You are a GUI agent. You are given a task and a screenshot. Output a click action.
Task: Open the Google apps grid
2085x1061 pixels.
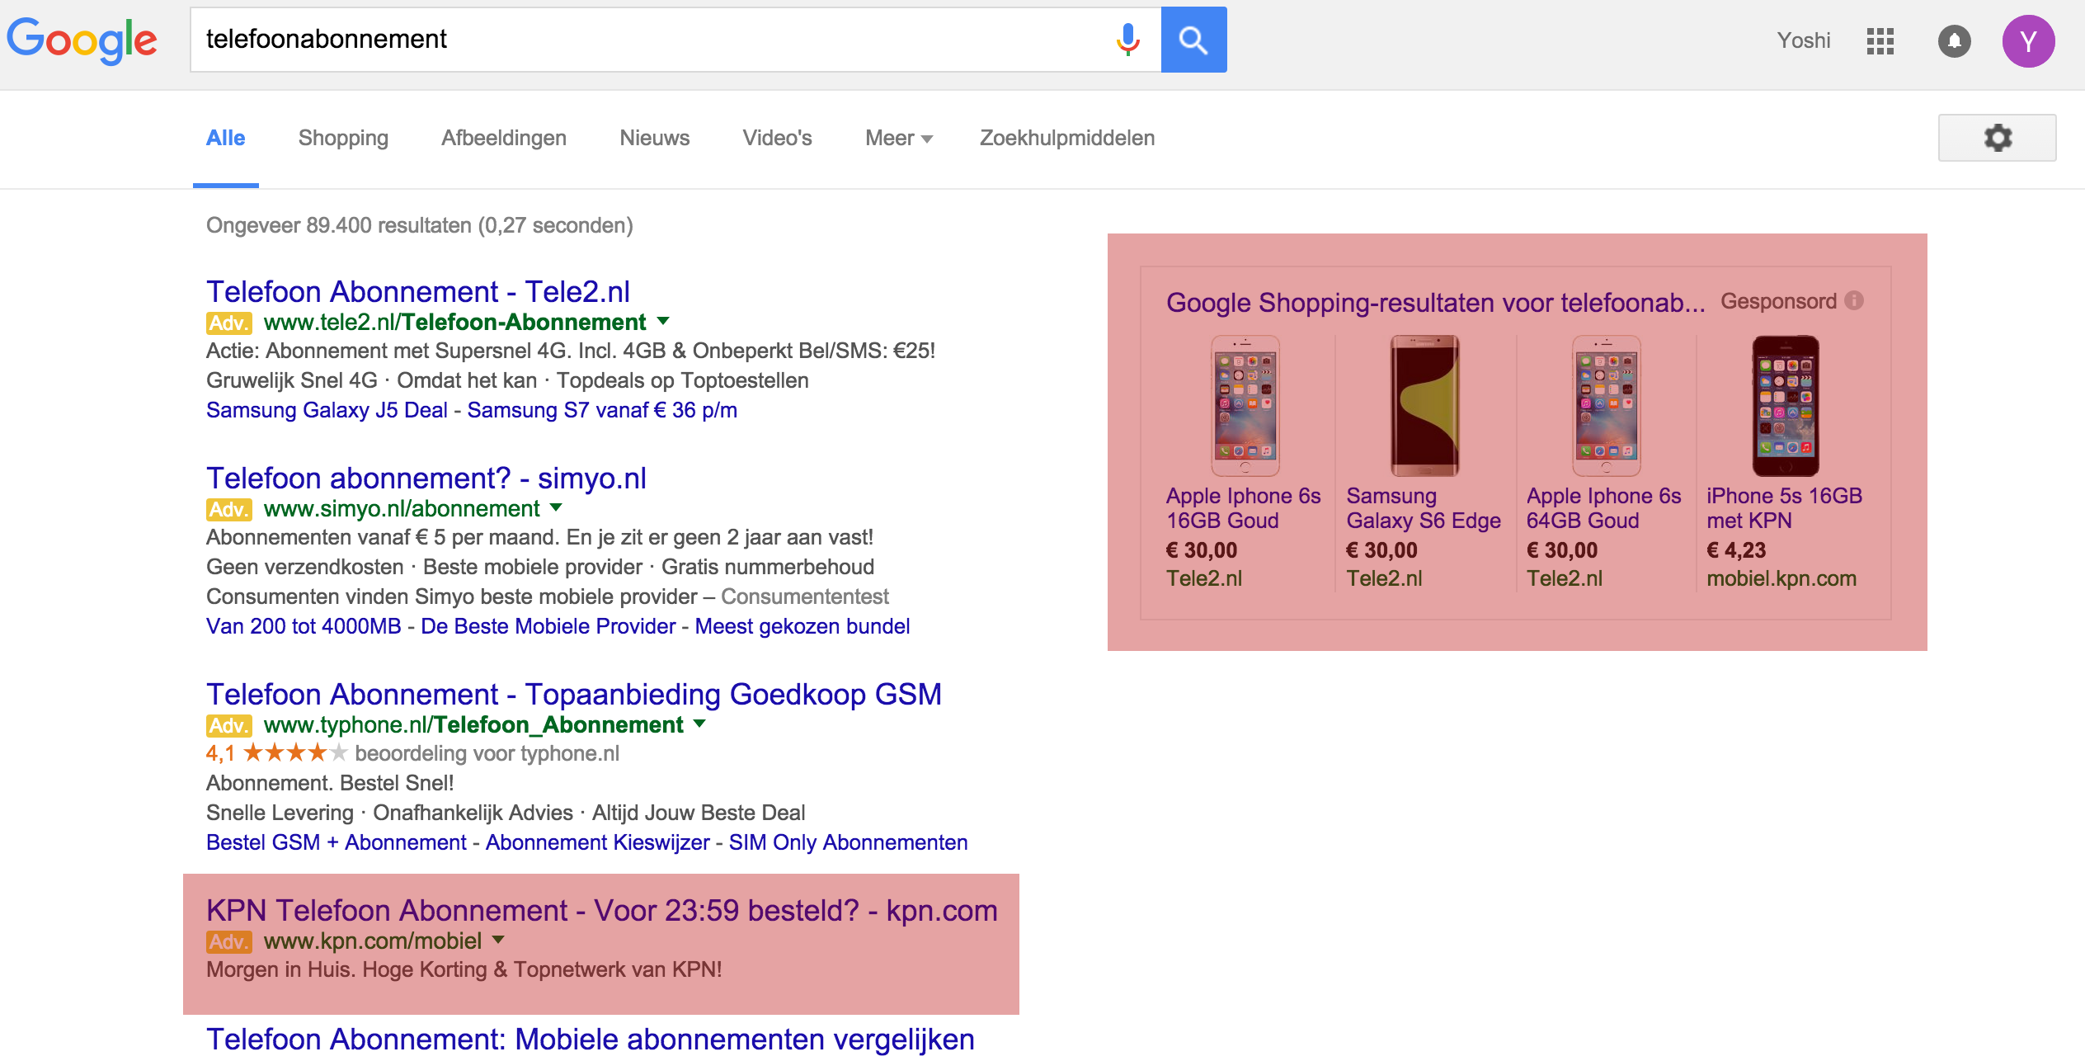[1880, 41]
